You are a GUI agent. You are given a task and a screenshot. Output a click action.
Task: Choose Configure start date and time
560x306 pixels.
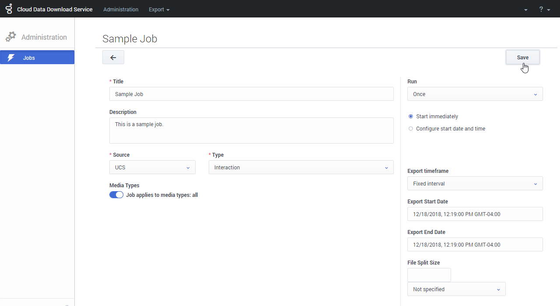[410, 129]
